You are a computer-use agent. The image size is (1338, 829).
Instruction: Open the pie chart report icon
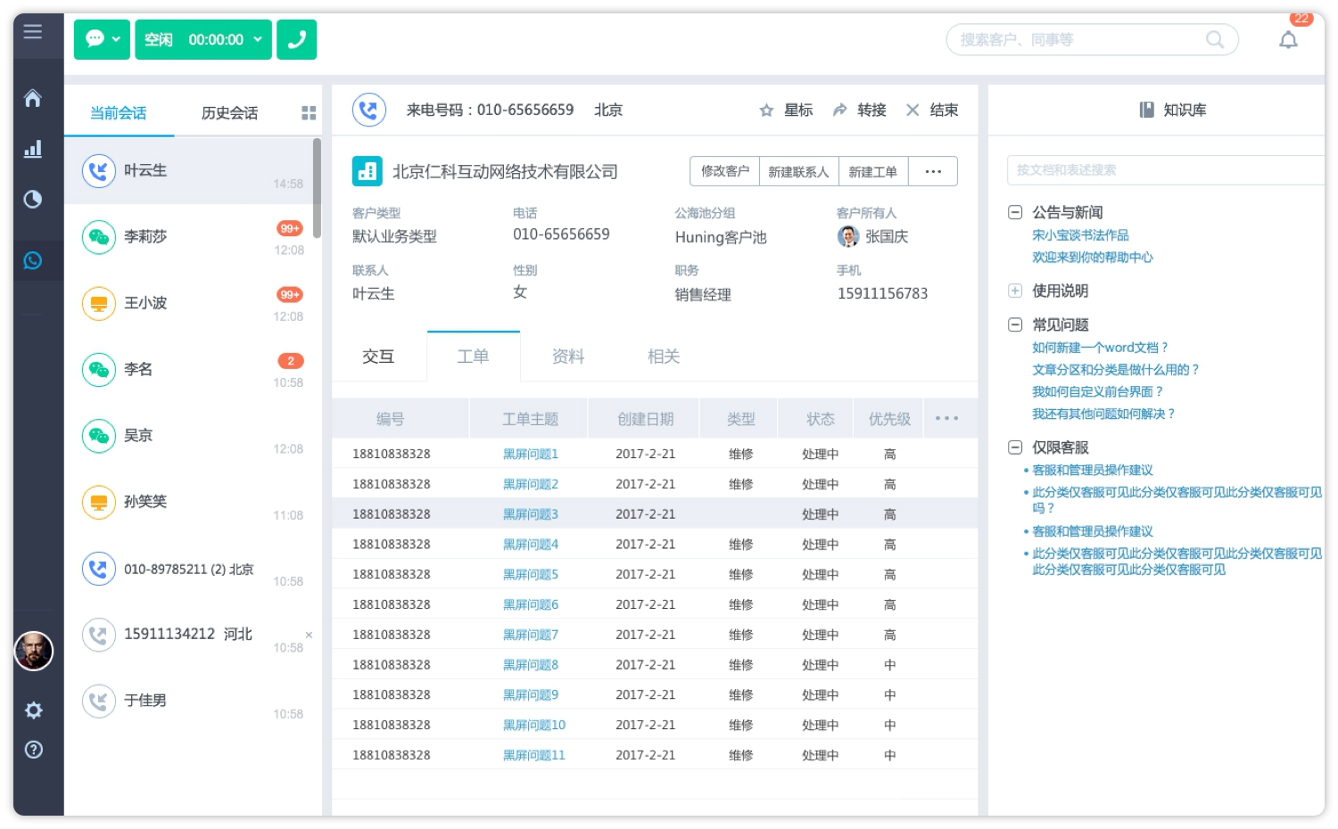pyautogui.click(x=33, y=199)
